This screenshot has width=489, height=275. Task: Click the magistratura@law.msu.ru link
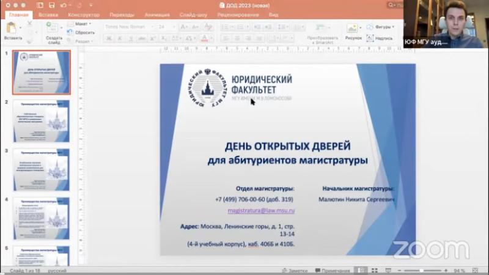click(x=261, y=210)
